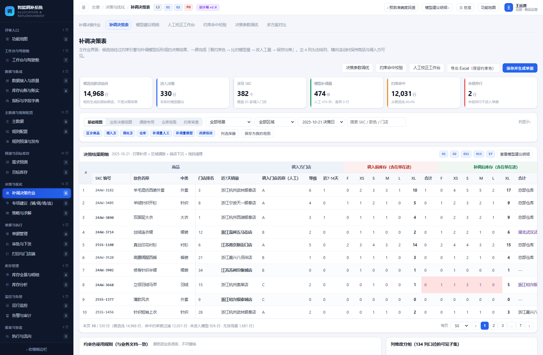Image resolution: width=543 pixels, height=355 pixels.
Task: Click the 保存并生成单据 button
Action: pyautogui.click(x=520, y=68)
